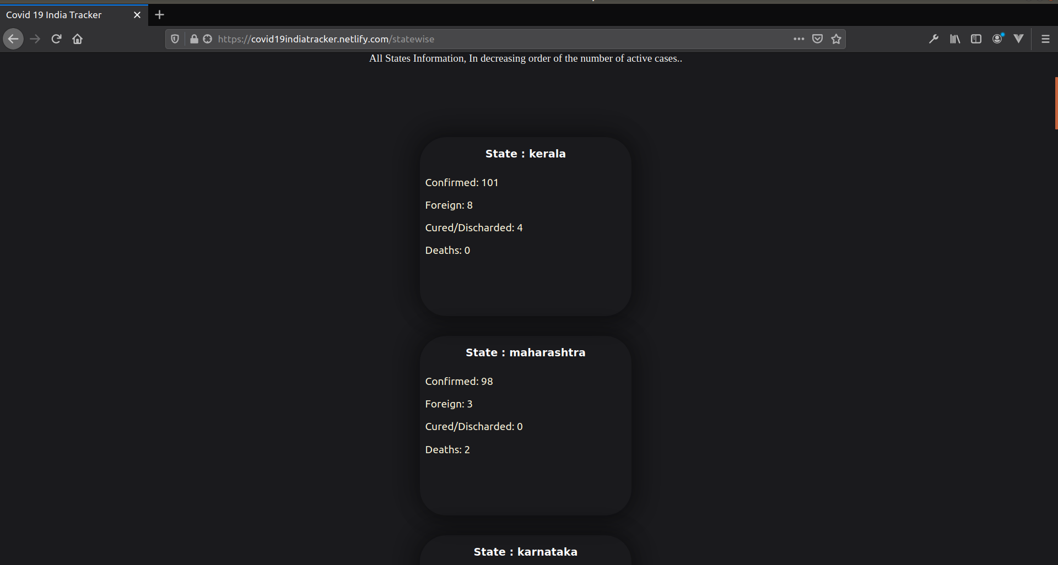
Task: Click maharashtra Confirmed: 98 text
Action: (459, 382)
